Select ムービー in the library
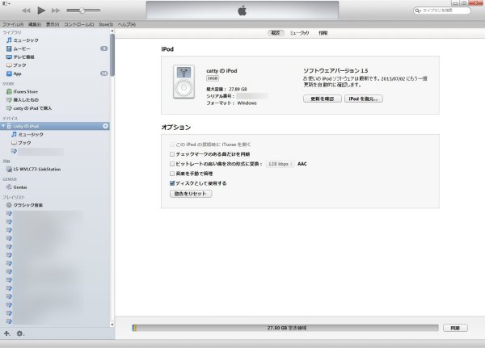The width and height of the screenshot is (485, 348). (x=19, y=48)
